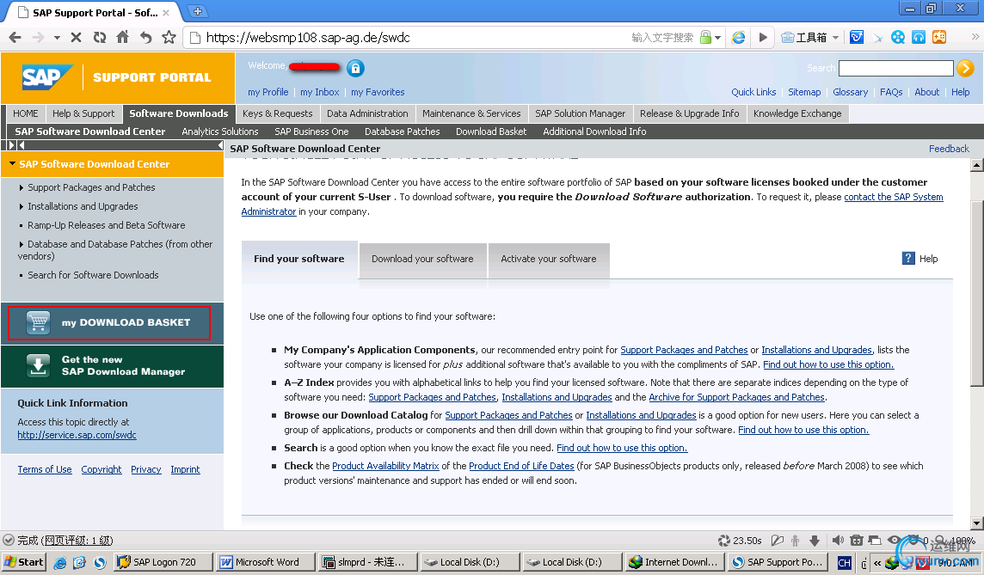The width and height of the screenshot is (984, 575).
Task: Click the SAP Download Manager green icon
Action: pos(38,365)
